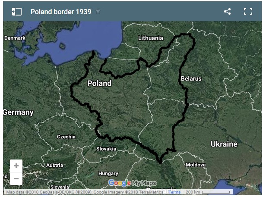The height and width of the screenshot is (197, 269).
Task: Click the Belarus label on the map
Action: 191,78
